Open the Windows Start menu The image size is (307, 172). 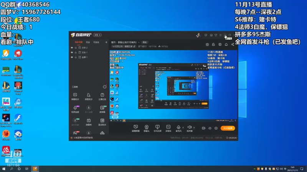click(x=4, y=169)
